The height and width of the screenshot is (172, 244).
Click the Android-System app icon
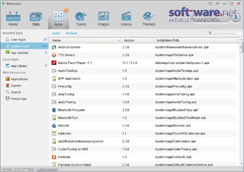pyautogui.click(x=54, y=47)
